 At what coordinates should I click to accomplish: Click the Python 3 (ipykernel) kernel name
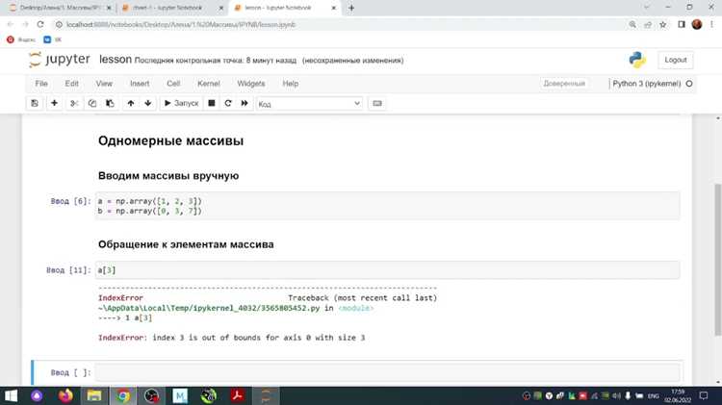pyautogui.click(x=647, y=84)
